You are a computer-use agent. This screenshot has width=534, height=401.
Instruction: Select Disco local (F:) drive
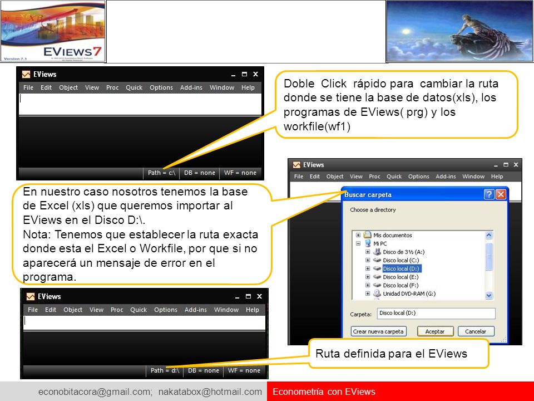click(x=401, y=285)
